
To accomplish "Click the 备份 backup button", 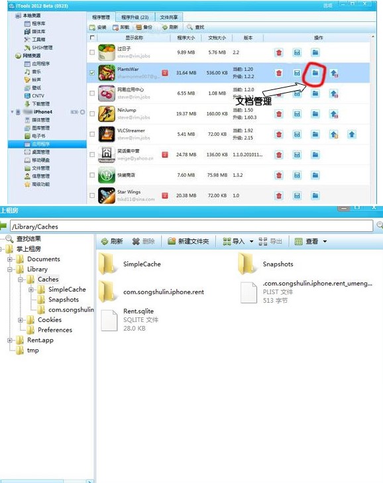I will pos(144,27).
